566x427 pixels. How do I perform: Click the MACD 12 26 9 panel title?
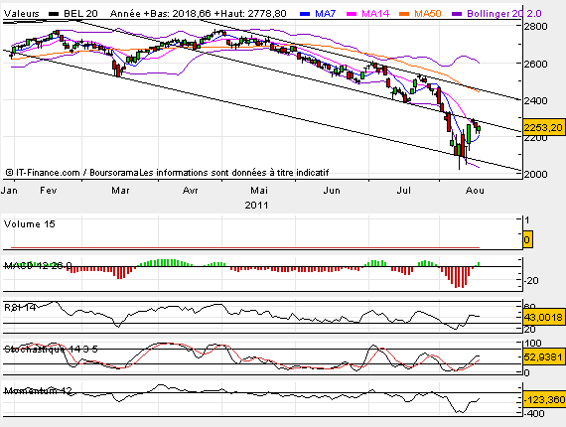click(x=38, y=266)
